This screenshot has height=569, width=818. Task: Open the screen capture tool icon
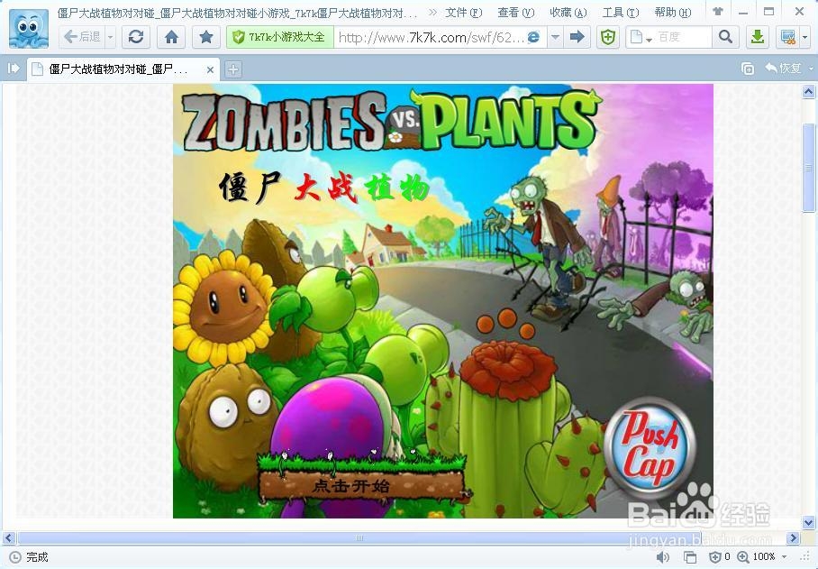pyautogui.click(x=787, y=37)
